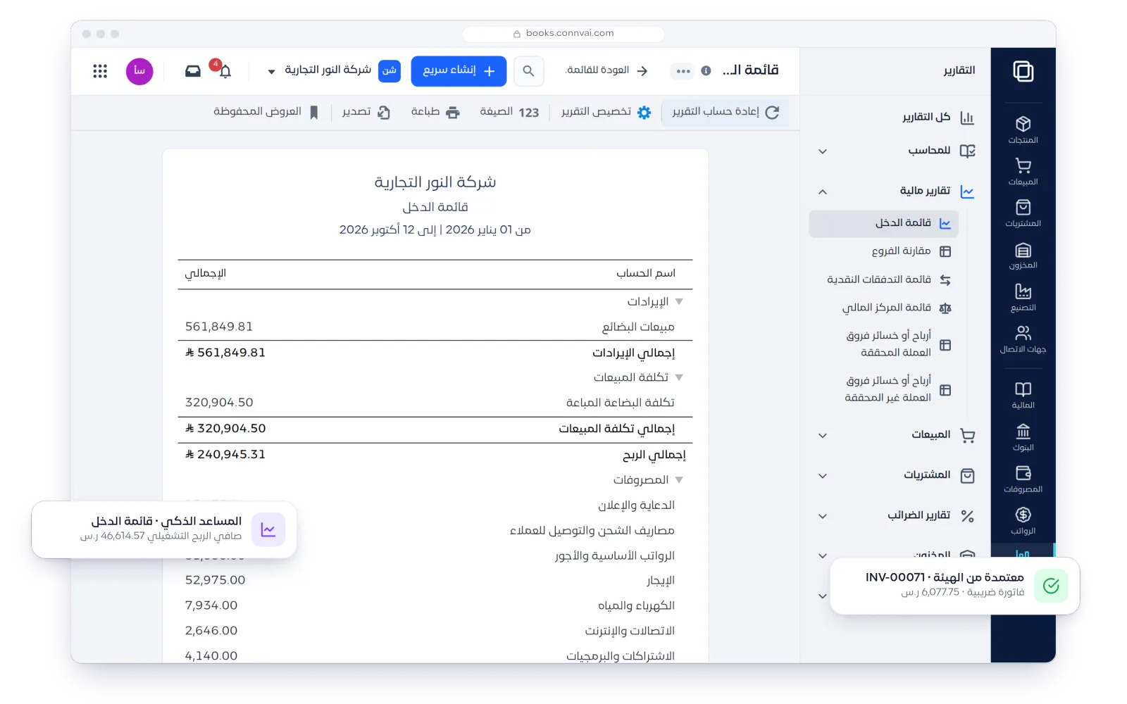Collapse the تكلفة المبيعات section triangle
Image resolution: width=1127 pixels, height=704 pixels.
pyautogui.click(x=679, y=377)
